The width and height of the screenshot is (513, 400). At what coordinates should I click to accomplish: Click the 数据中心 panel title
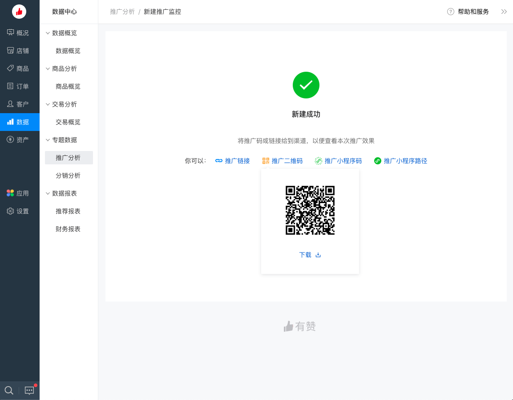coord(65,12)
